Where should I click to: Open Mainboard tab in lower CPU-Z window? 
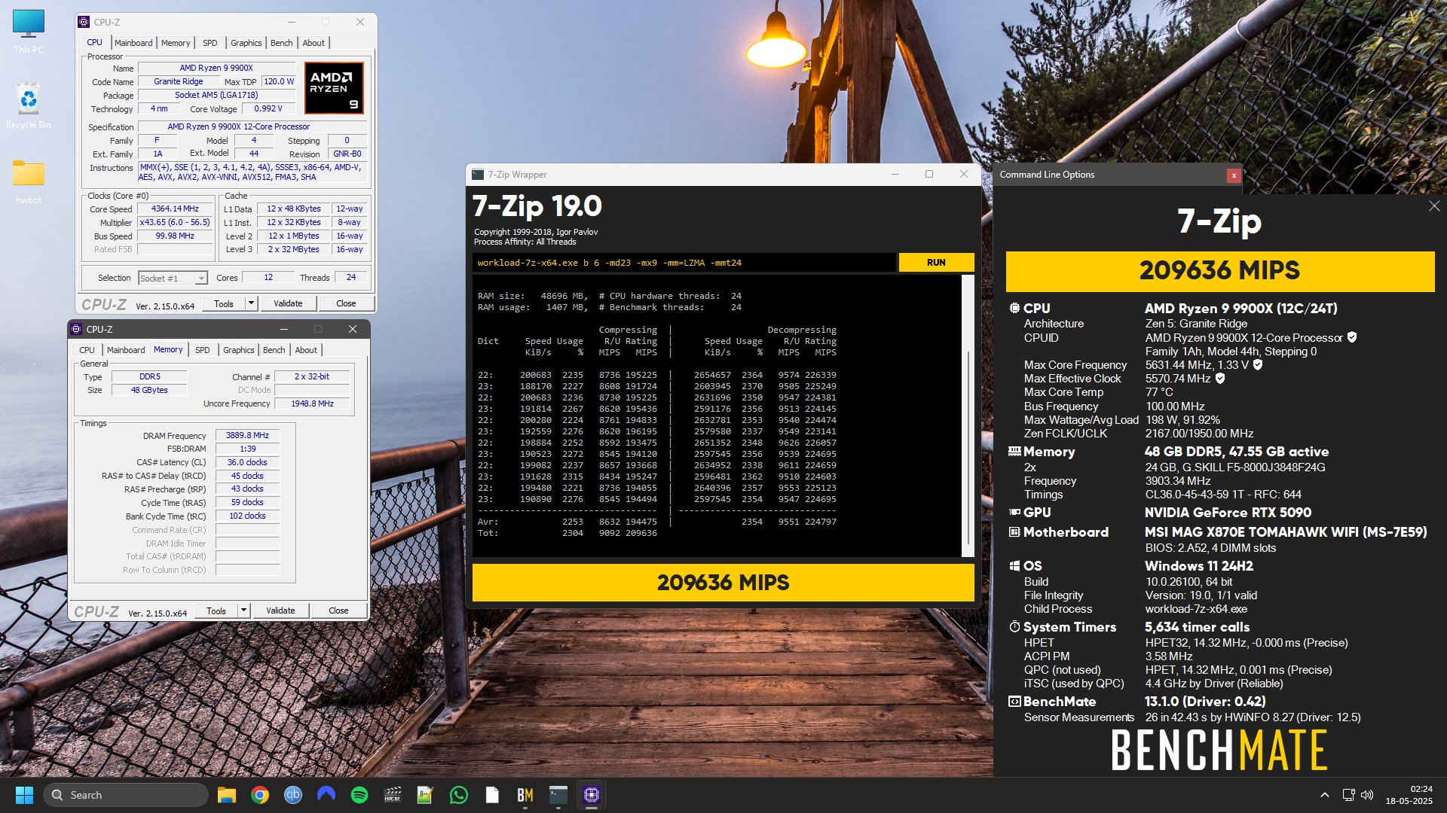(126, 350)
